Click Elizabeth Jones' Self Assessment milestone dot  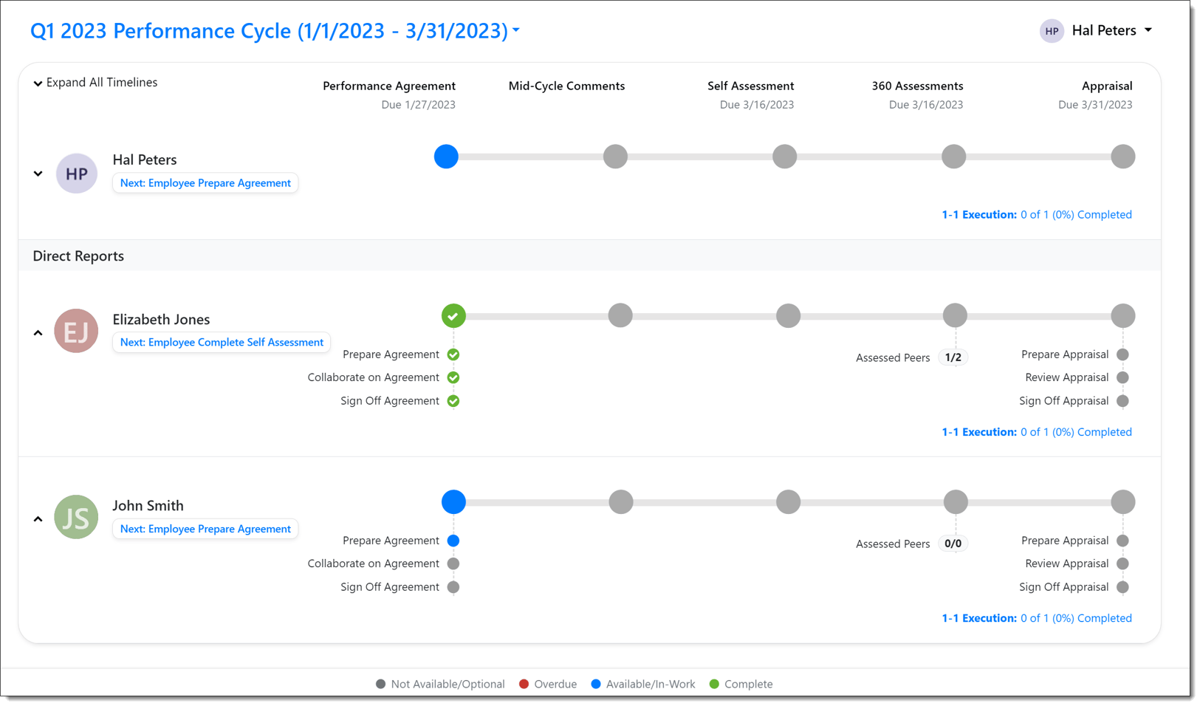pyautogui.click(x=787, y=315)
